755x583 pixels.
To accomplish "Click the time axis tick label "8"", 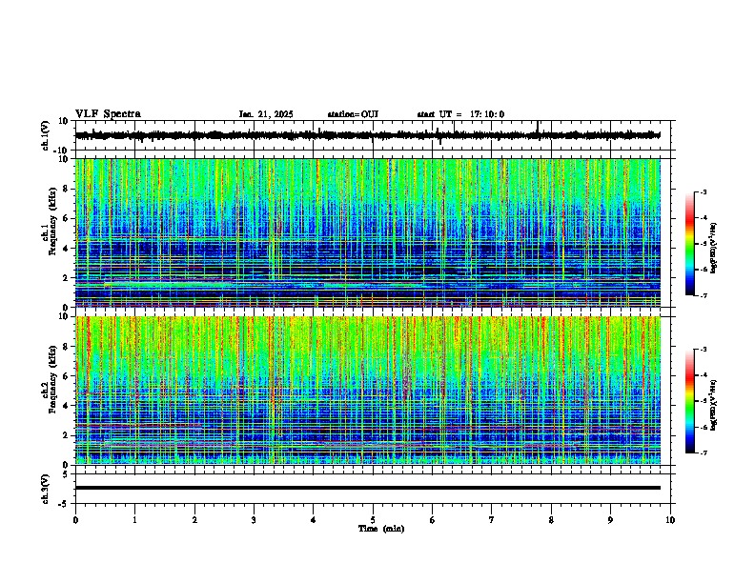I will click(x=551, y=520).
